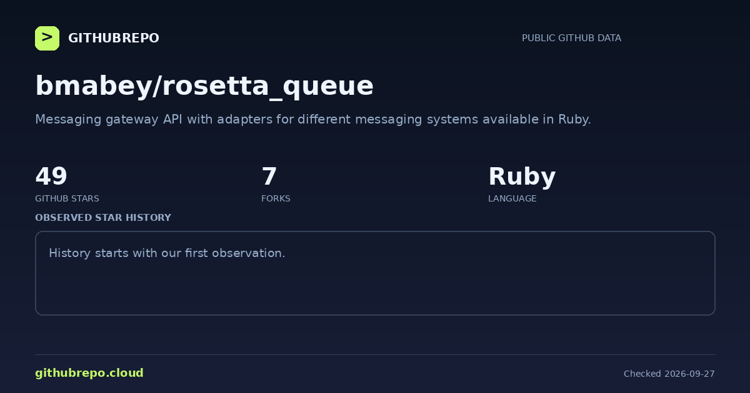Click the word 'Ruby' in the description
Screen dimensions: 750x393
[x=573, y=119]
